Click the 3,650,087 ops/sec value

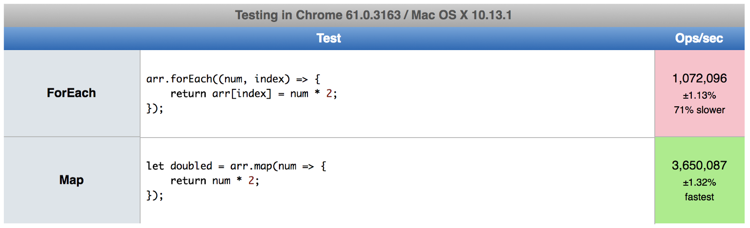(699, 165)
